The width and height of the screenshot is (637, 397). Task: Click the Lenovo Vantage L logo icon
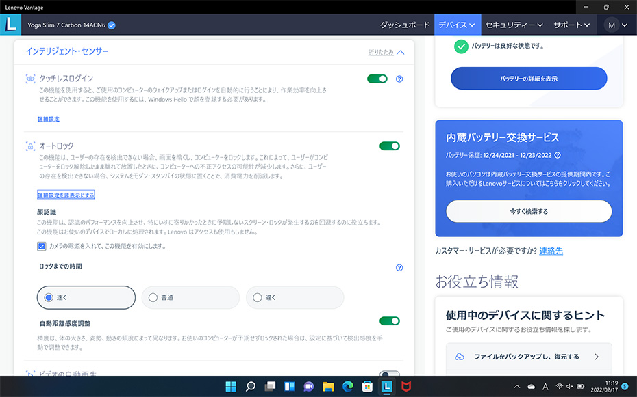[x=11, y=25]
